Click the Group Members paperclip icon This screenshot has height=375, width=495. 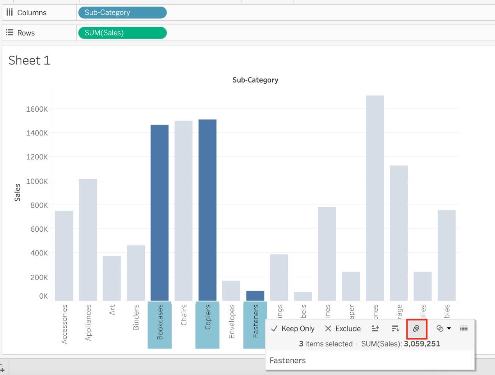tap(416, 329)
